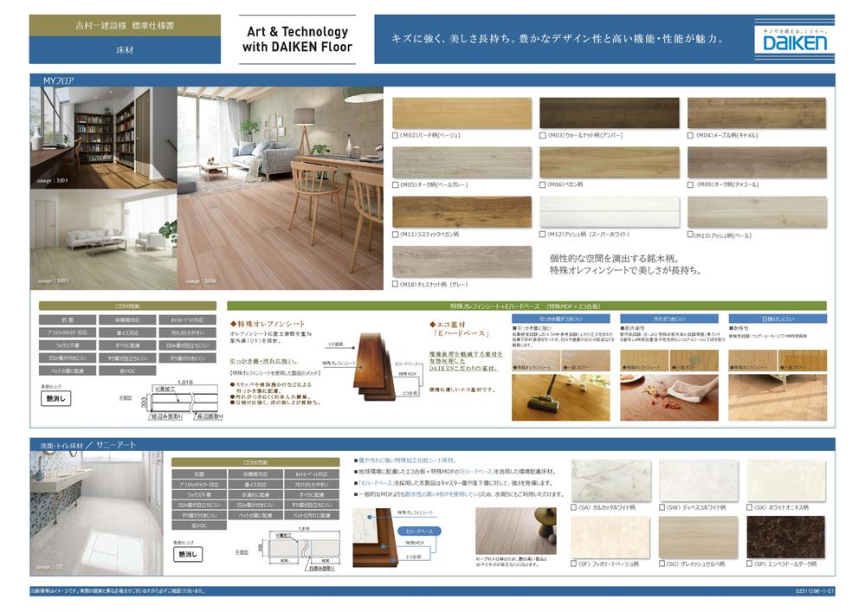The height and width of the screenshot is (612, 865).
Task: Click the blue Eハードベース pill label
Action: tap(419, 531)
